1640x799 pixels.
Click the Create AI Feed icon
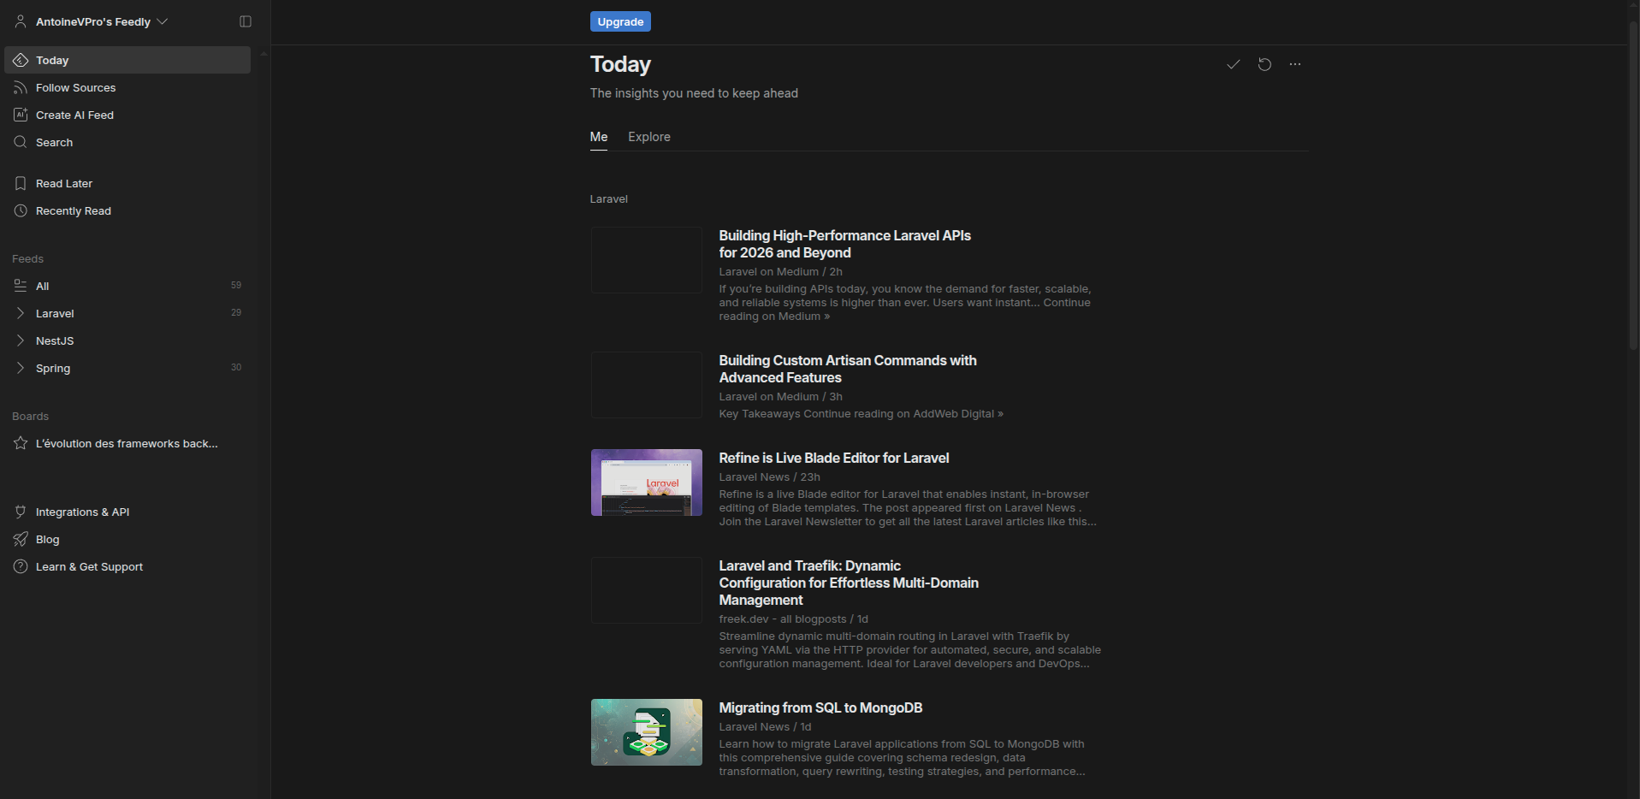click(x=21, y=115)
